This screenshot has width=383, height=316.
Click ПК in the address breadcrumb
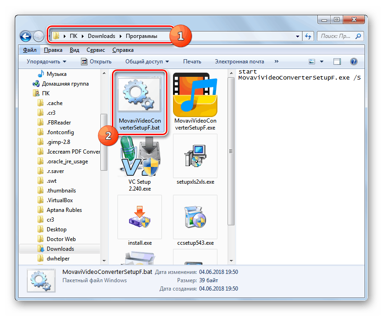74,36
